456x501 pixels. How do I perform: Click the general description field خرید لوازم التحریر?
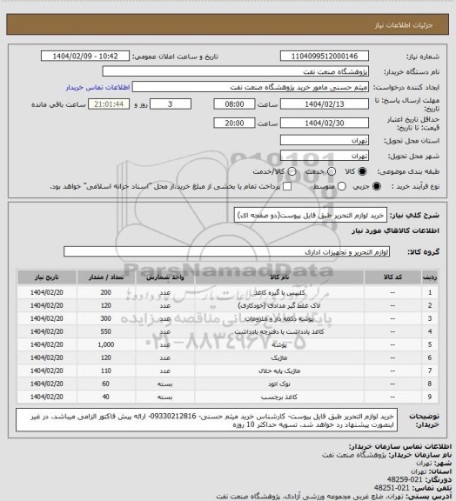[311, 216]
